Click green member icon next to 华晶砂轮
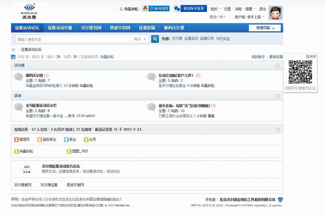This screenshot has height=216, width=325. point(16,151)
